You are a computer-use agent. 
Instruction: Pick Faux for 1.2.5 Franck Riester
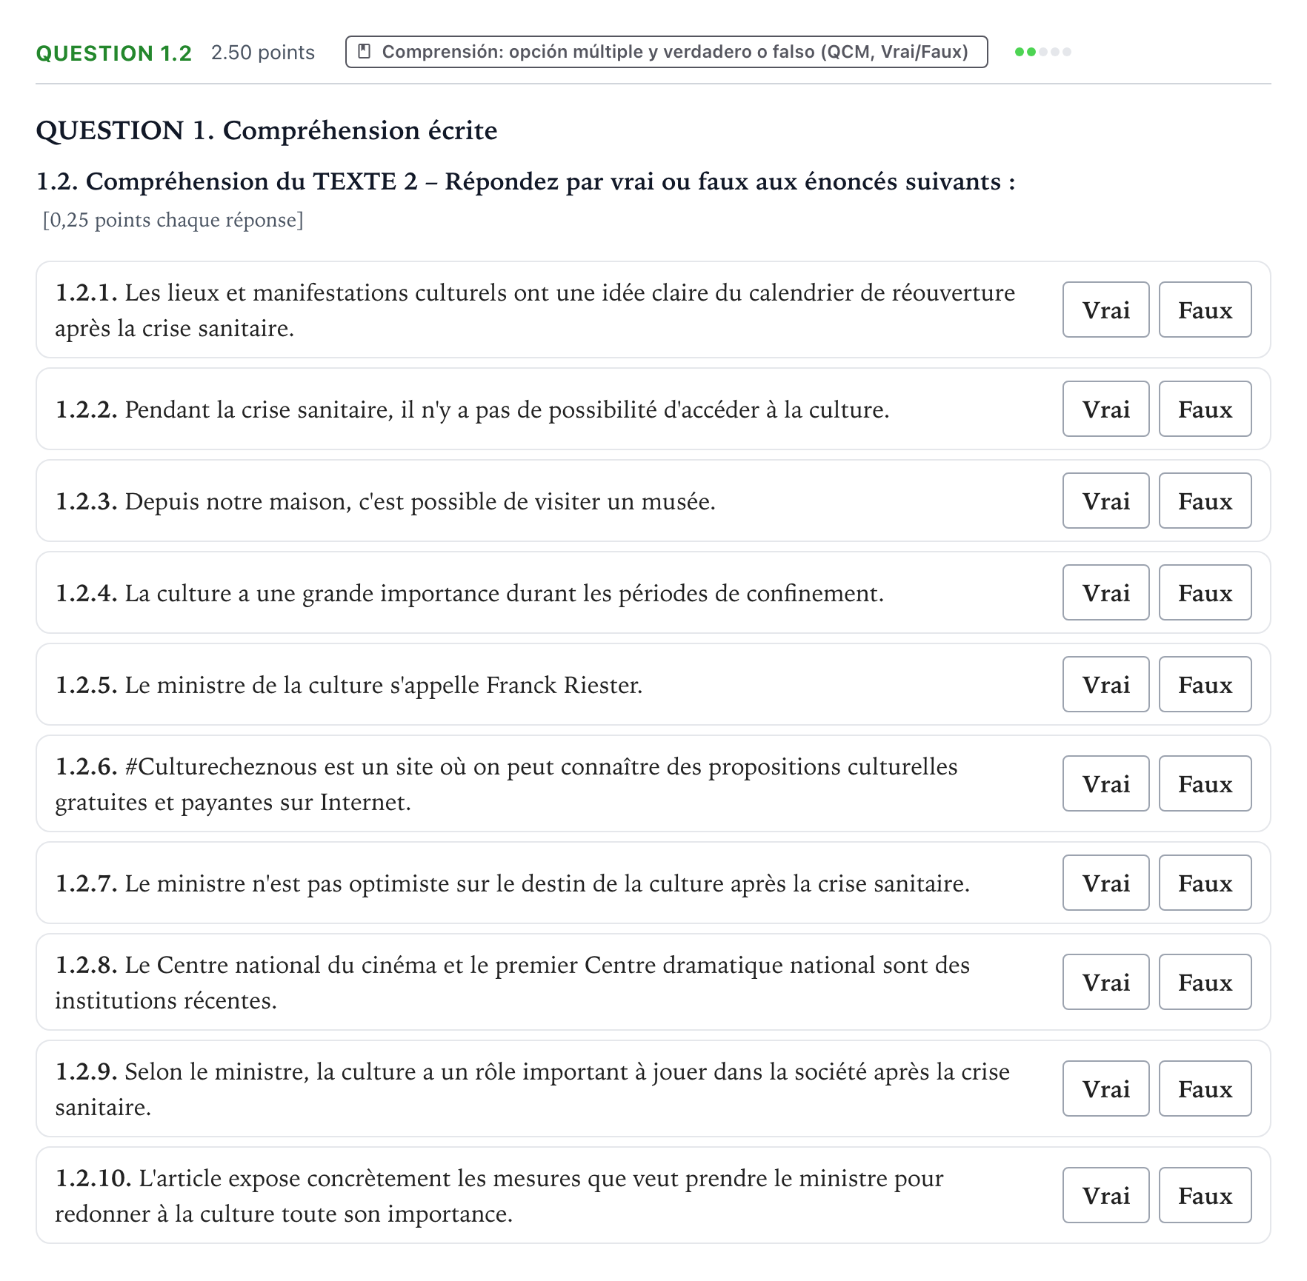(1205, 684)
